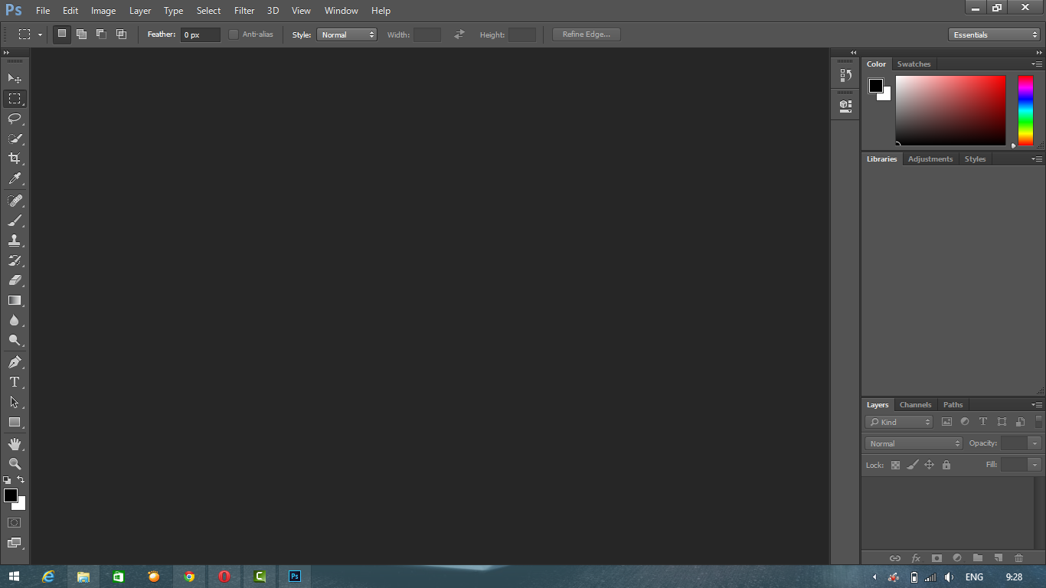Choose New selection mode
The height and width of the screenshot is (588, 1046).
tap(62, 34)
